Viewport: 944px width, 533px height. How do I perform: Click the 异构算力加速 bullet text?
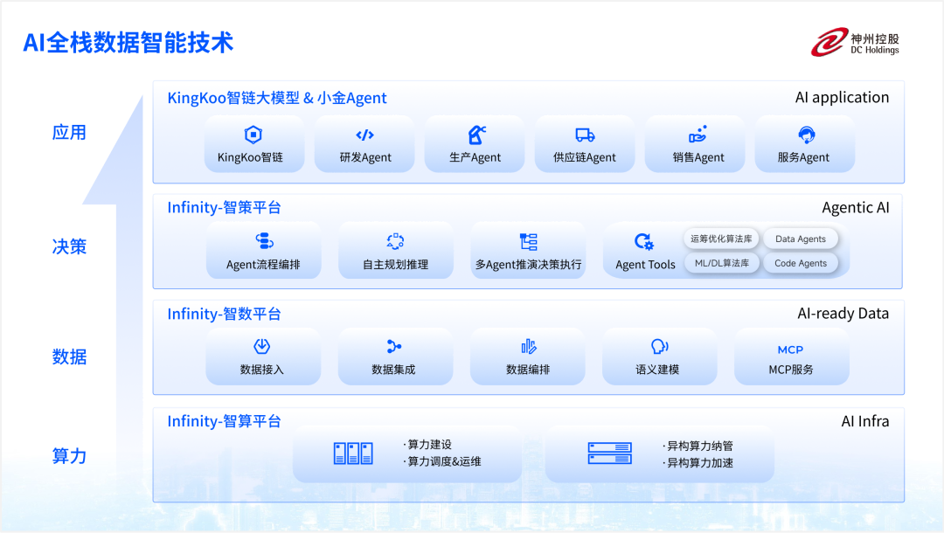(x=698, y=462)
